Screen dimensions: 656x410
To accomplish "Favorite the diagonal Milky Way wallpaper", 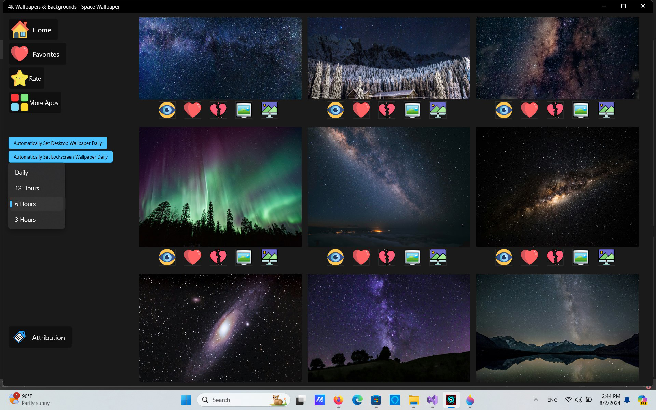I will 361,257.
